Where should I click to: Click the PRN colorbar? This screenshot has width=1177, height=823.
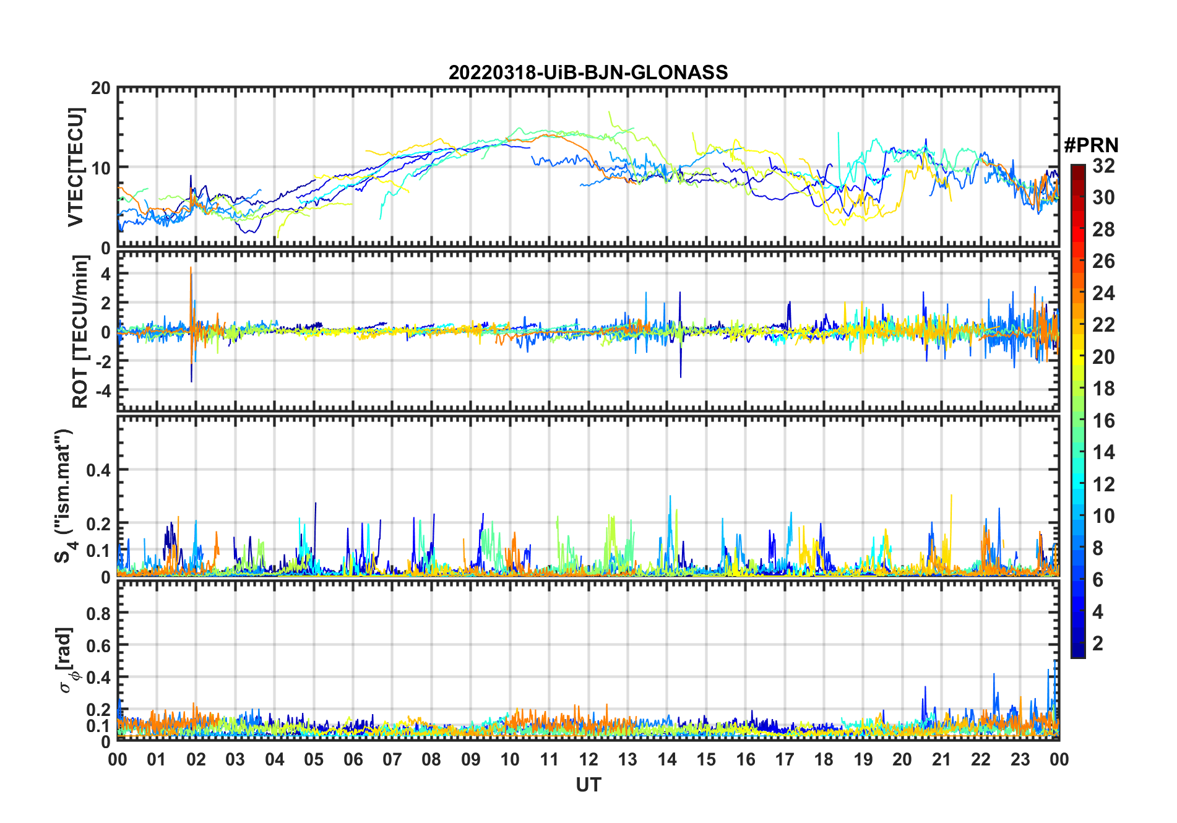[1078, 411]
